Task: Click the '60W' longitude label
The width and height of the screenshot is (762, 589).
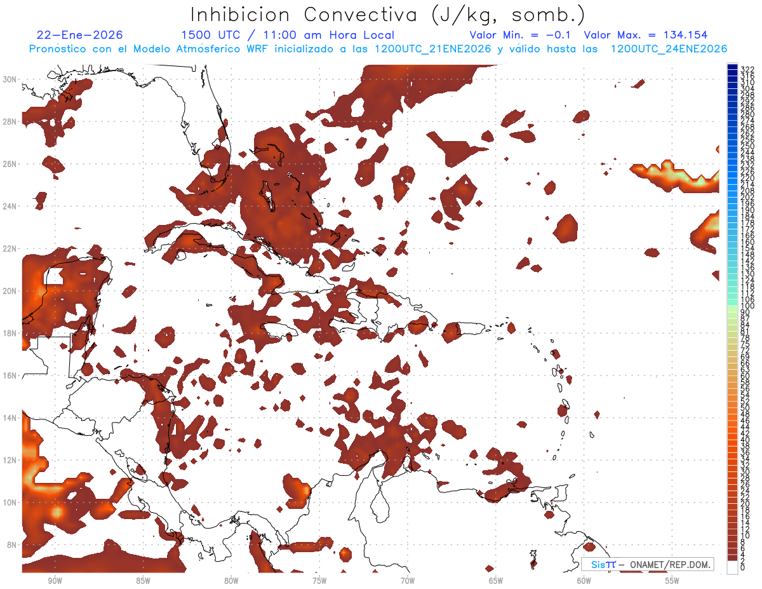Action: [x=584, y=581]
